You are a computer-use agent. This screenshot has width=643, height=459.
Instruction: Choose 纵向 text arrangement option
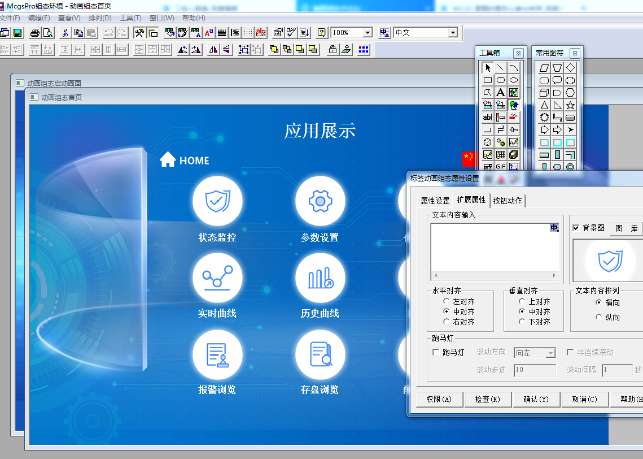click(598, 318)
